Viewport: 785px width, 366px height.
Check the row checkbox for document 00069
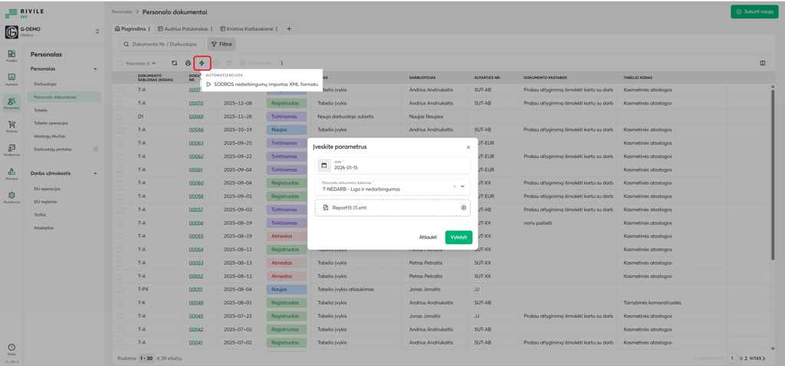pos(120,117)
